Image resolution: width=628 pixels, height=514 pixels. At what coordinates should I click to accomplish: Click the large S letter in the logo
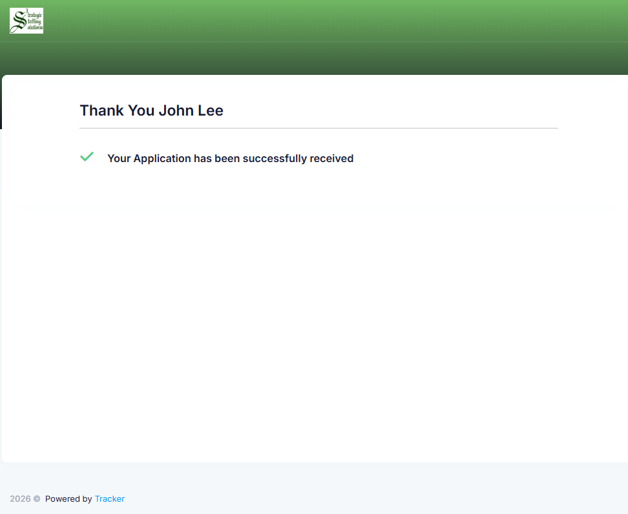pyautogui.click(x=17, y=21)
